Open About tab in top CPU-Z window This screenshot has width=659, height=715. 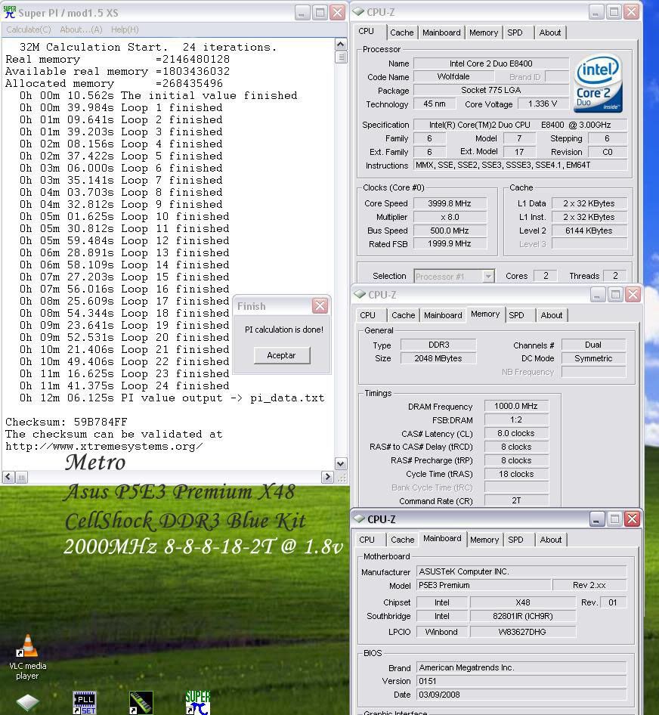(550, 32)
